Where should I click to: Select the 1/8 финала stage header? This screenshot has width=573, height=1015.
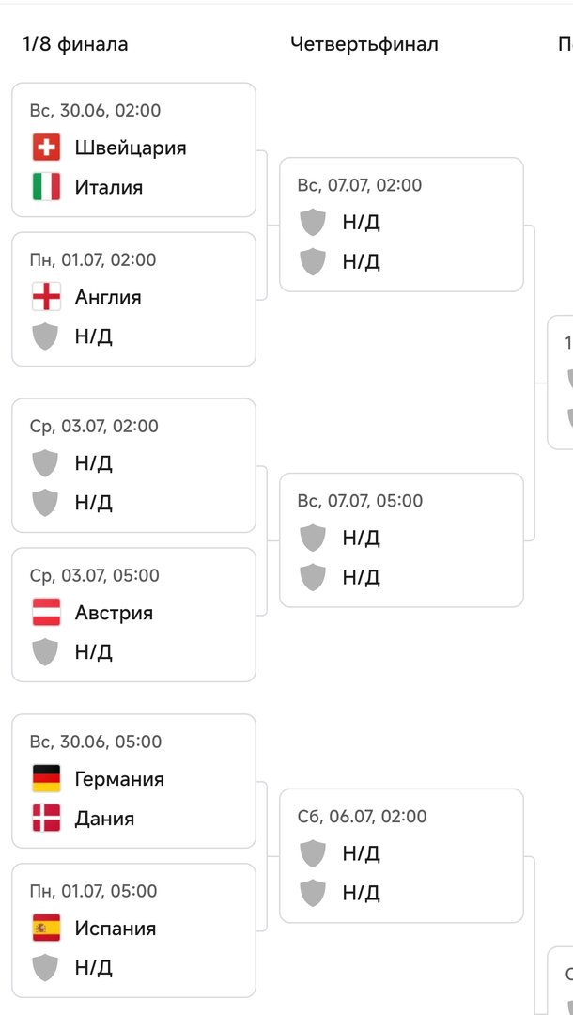[75, 44]
